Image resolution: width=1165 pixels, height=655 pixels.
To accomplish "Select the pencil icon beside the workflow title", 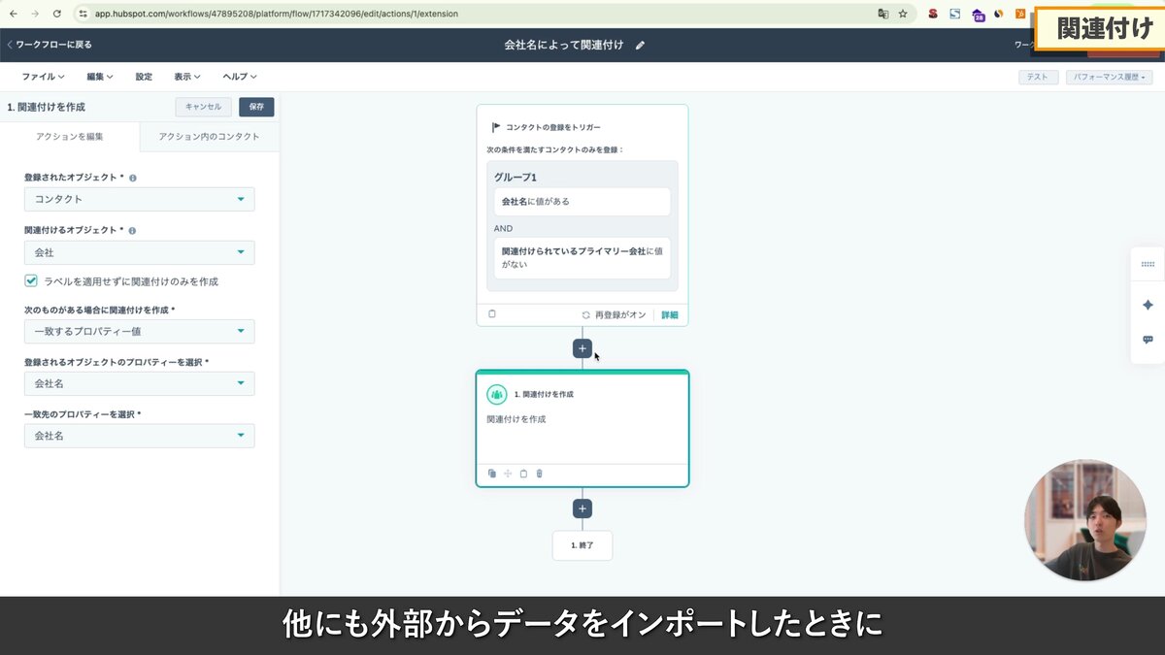I will pos(639,44).
